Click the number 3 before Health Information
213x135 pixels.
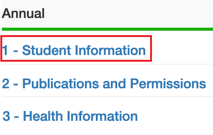[6, 116]
